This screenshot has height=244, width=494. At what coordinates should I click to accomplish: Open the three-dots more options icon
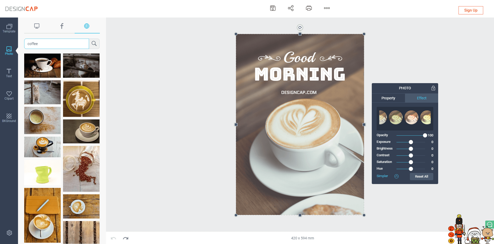point(327,8)
